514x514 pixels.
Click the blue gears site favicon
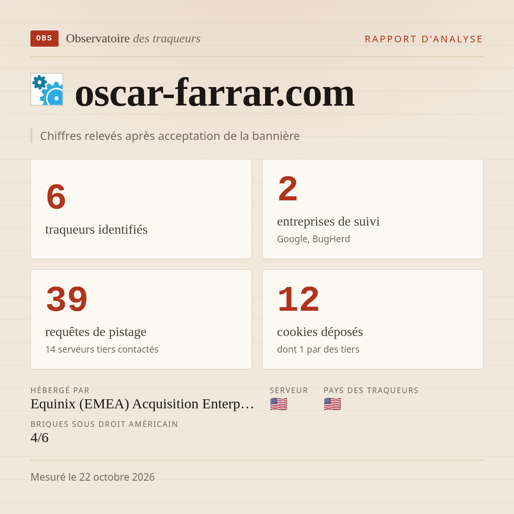click(47, 89)
